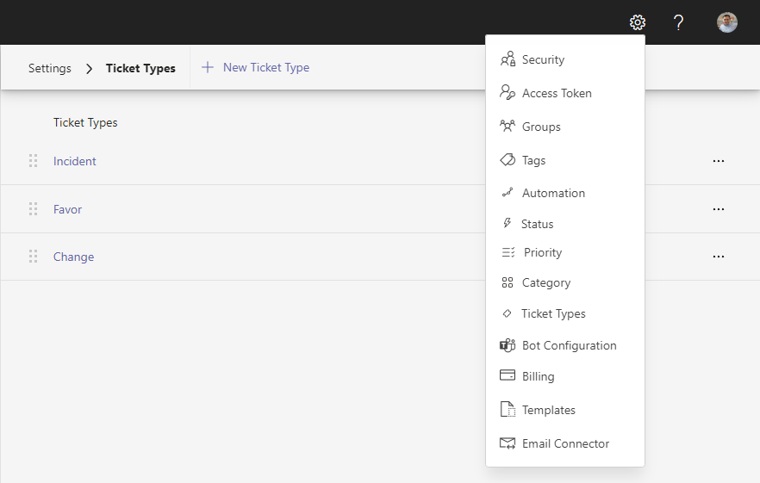This screenshot has height=483, width=760.
Task: Choose Priority in the settings menu
Action: tap(542, 252)
